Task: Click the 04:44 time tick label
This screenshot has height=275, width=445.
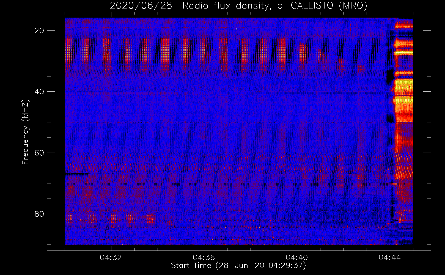Action: [x=390, y=258]
